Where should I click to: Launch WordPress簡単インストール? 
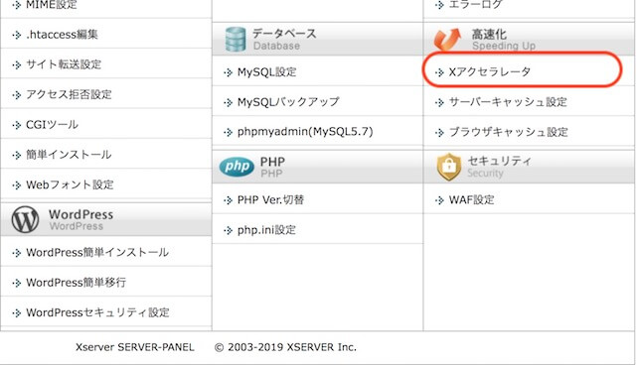pyautogui.click(x=97, y=253)
